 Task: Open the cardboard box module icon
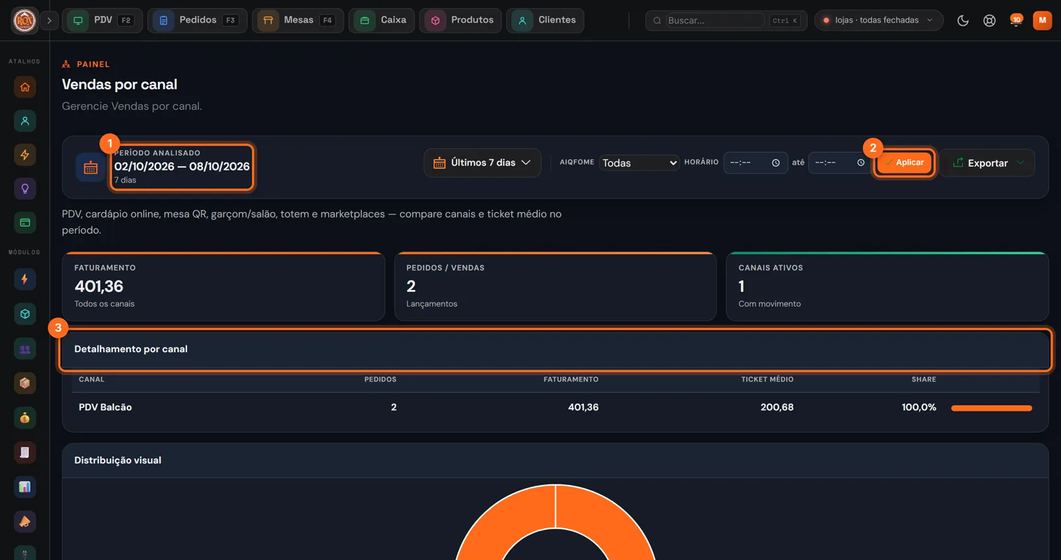(x=25, y=383)
